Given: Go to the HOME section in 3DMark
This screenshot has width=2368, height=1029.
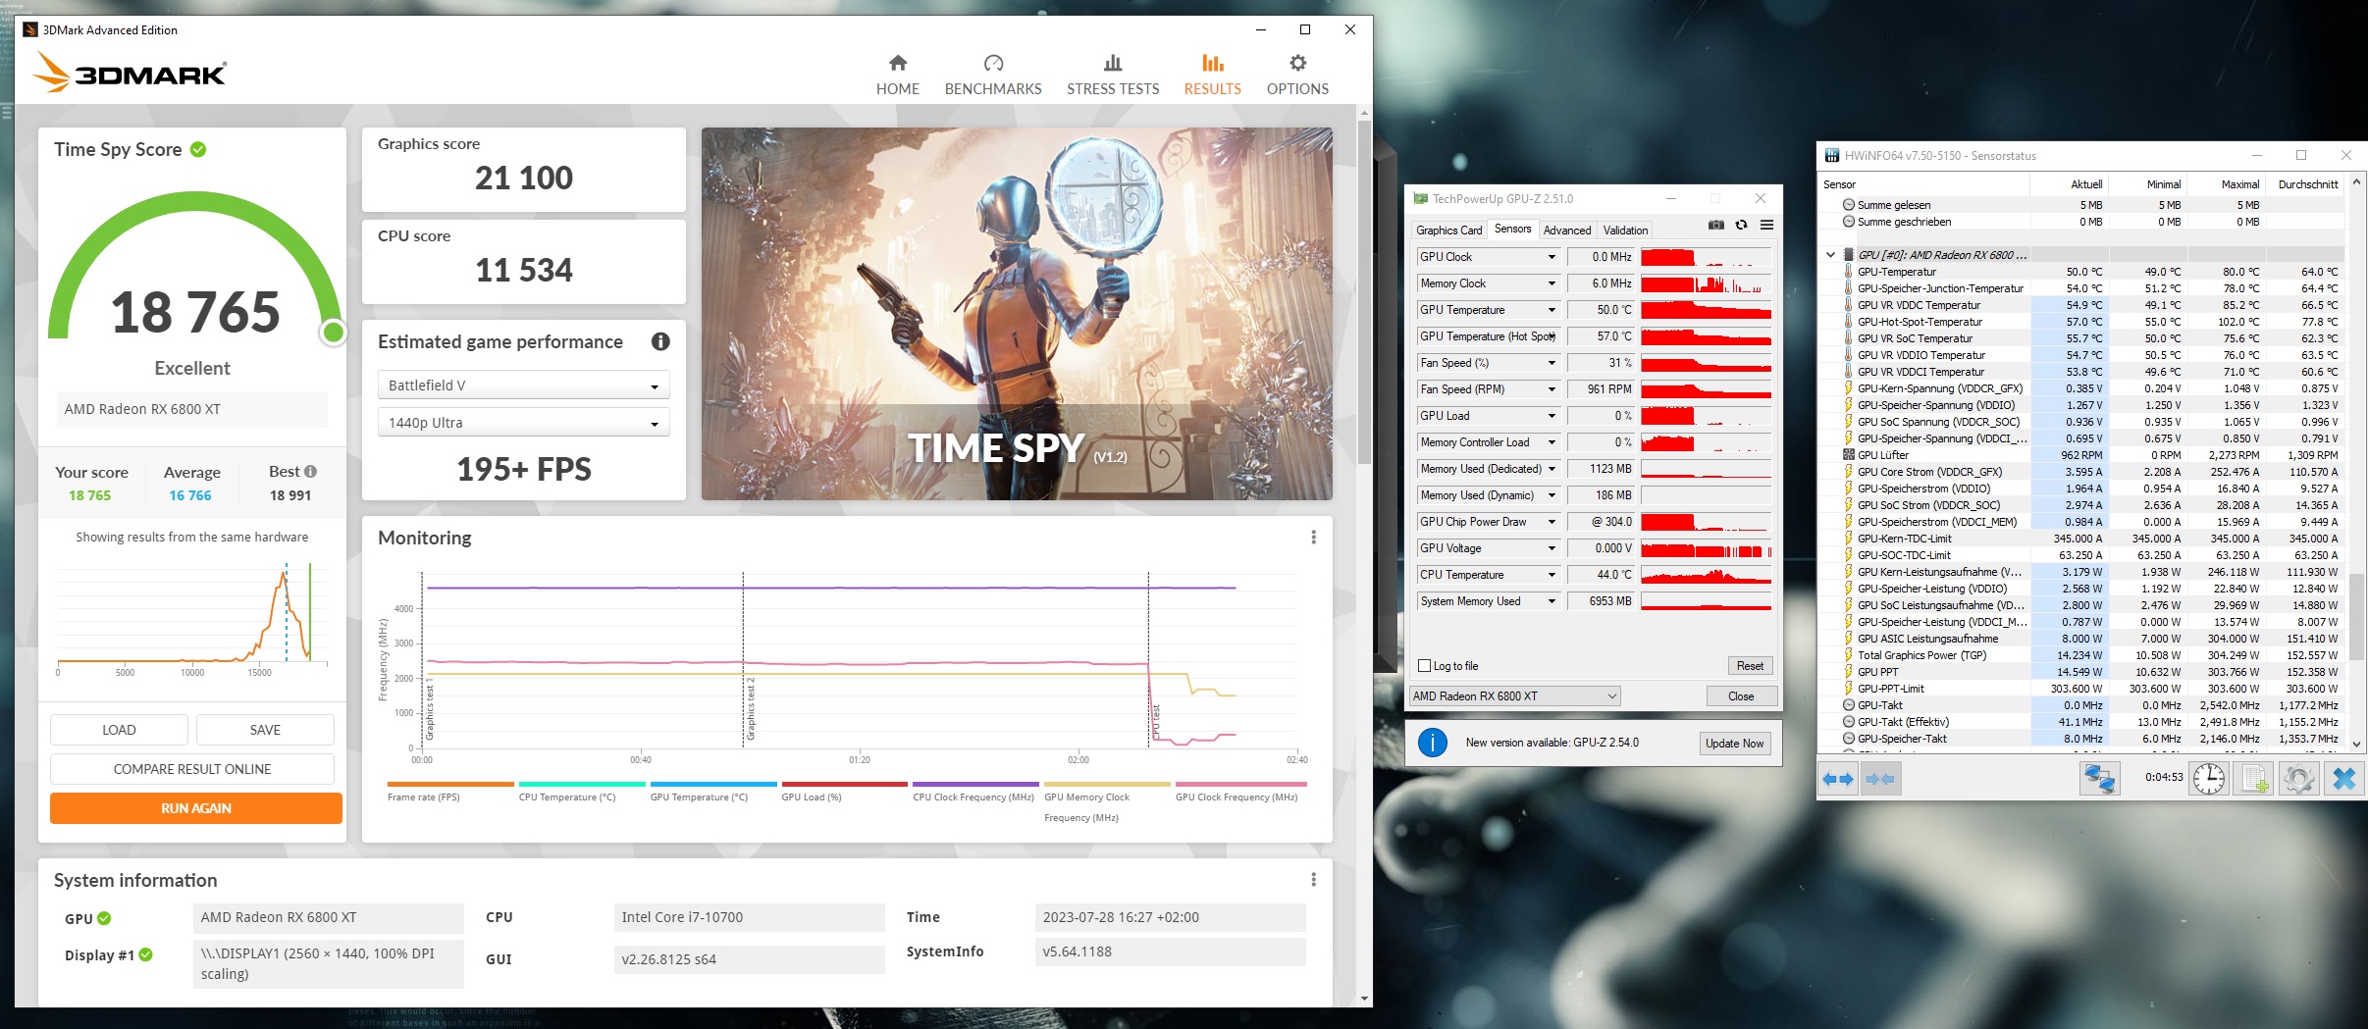Looking at the screenshot, I should tap(897, 76).
